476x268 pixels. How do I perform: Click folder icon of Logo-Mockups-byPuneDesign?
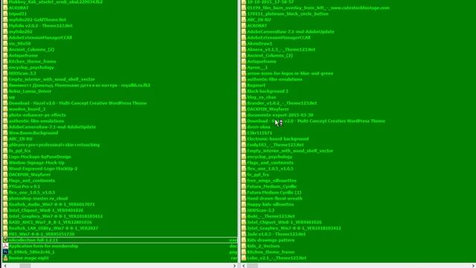click(5, 157)
